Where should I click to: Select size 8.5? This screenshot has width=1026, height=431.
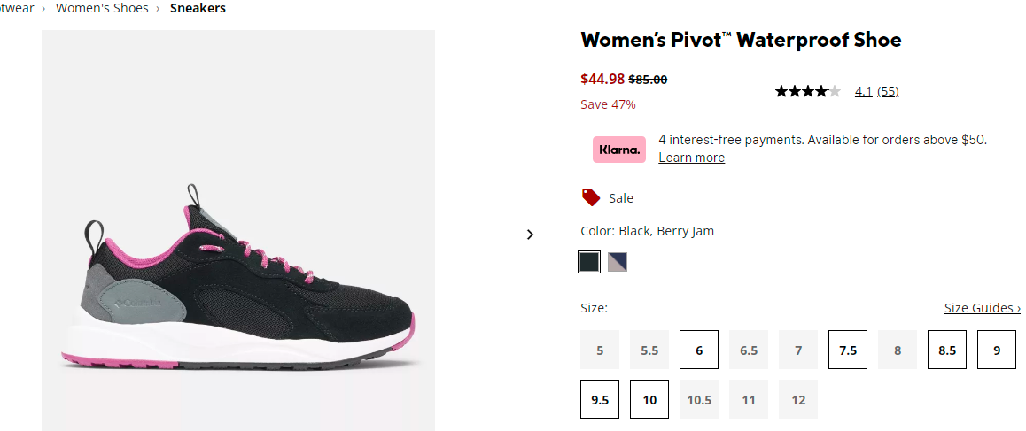click(947, 350)
